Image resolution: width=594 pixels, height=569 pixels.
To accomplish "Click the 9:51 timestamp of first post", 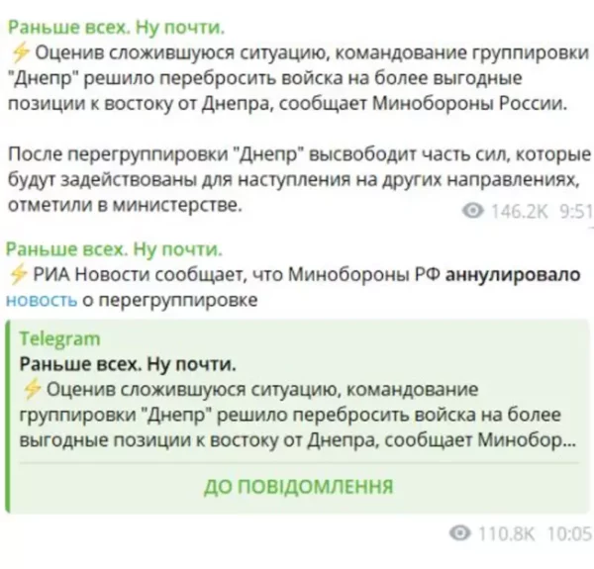I will click(576, 211).
